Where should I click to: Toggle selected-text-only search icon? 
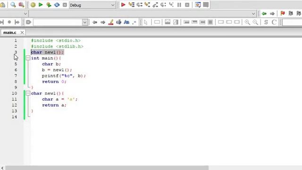coord(118,22)
